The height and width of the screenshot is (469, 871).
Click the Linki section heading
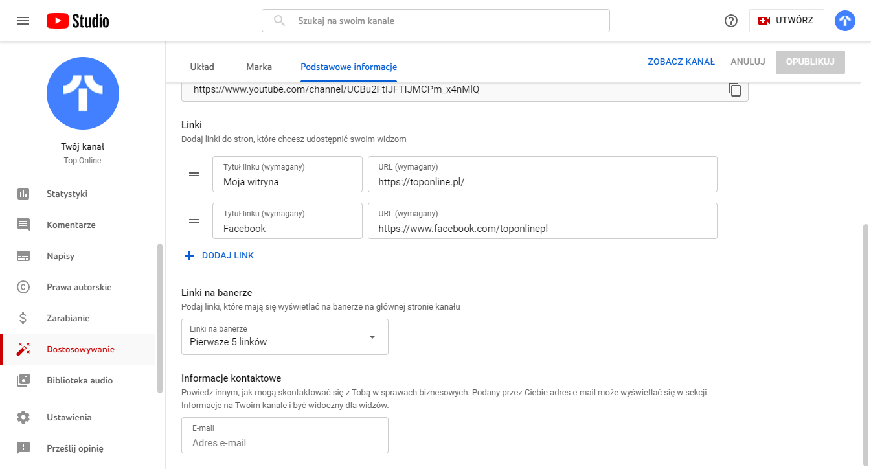[x=192, y=124]
